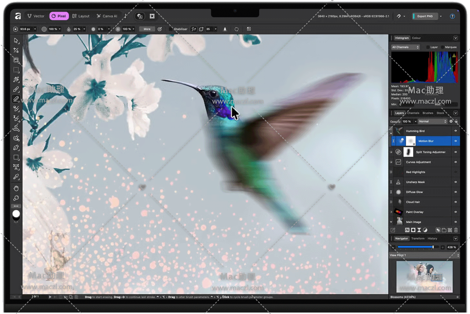Viewport: 470px width, 314px height.
Task: Select the Move tool arrow
Action: pyautogui.click(x=16, y=41)
